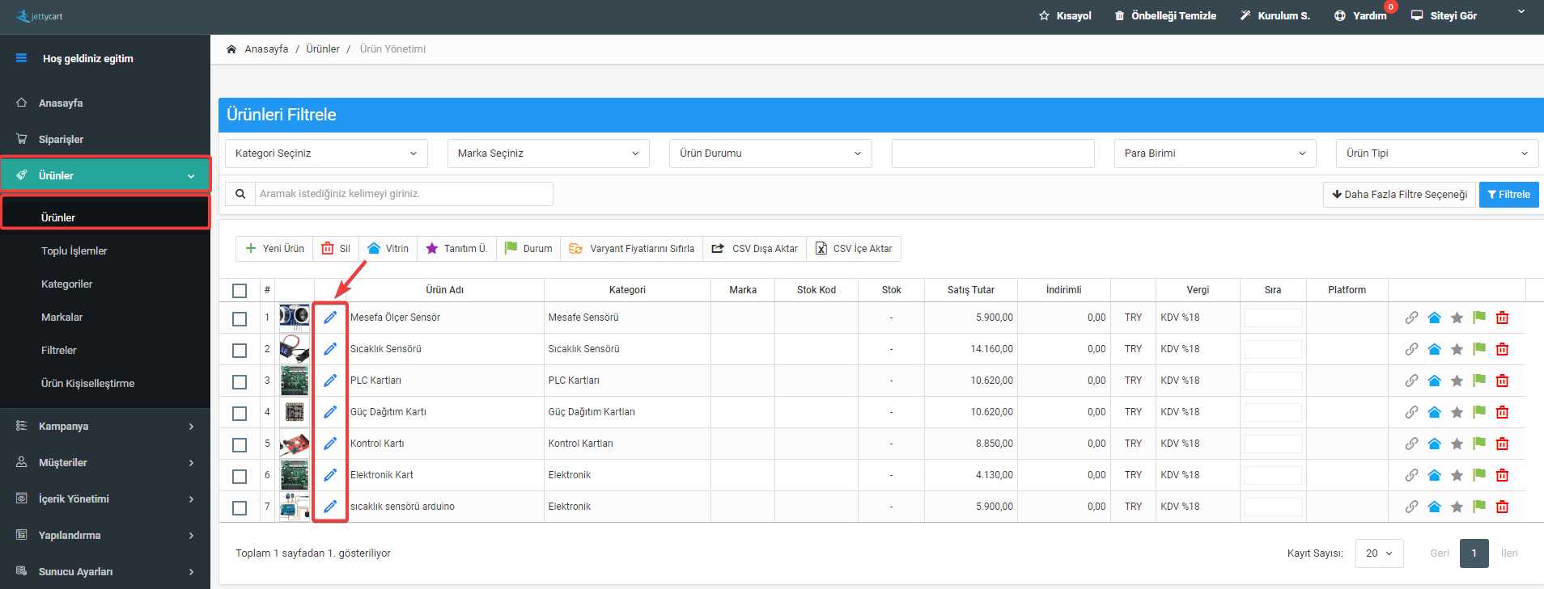Expand the İçerik Yönetimi sidebar menu

pos(105,499)
